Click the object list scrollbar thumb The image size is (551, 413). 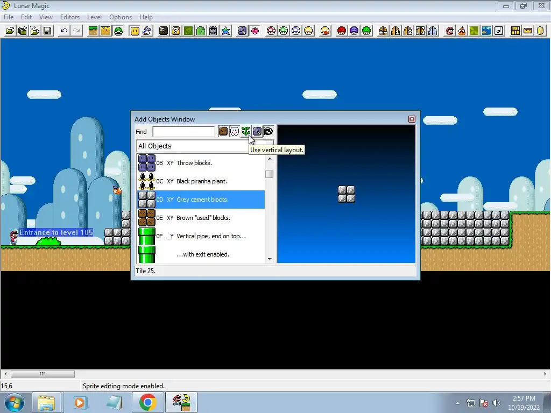pos(270,174)
